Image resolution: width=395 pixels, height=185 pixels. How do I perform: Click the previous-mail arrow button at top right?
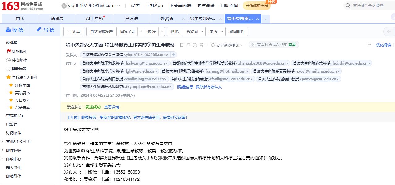[389, 32]
